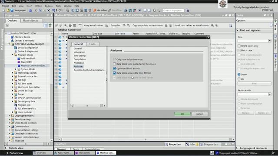
Task: Click the Info tab icon in the inspector bar
Action: click(187, 144)
